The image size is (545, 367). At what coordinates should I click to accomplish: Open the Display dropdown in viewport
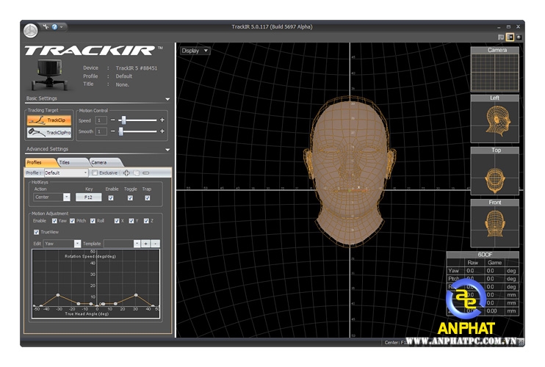coord(195,51)
